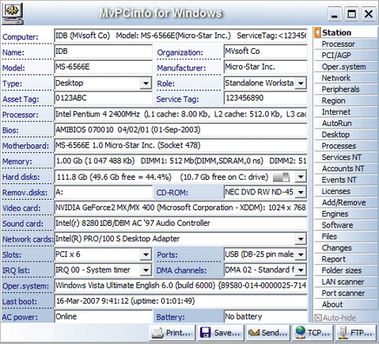Open Services NT section
This screenshot has width=379, height=344.
coord(346,157)
